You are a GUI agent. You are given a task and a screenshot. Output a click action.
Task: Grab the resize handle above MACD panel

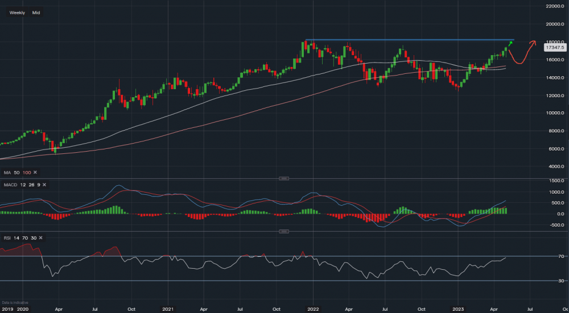click(x=284, y=178)
